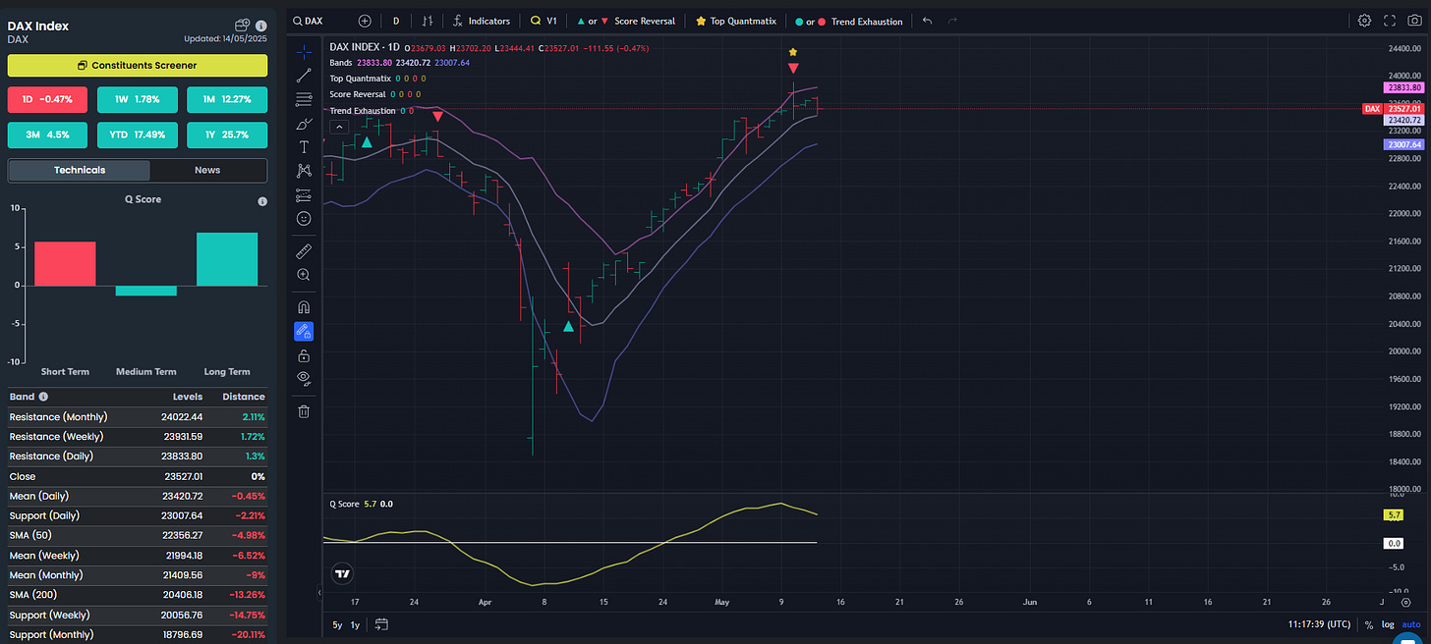Viewport: 1431px width, 644px height.
Task: Click the red Short Term Q Score bar
Action: [65, 263]
